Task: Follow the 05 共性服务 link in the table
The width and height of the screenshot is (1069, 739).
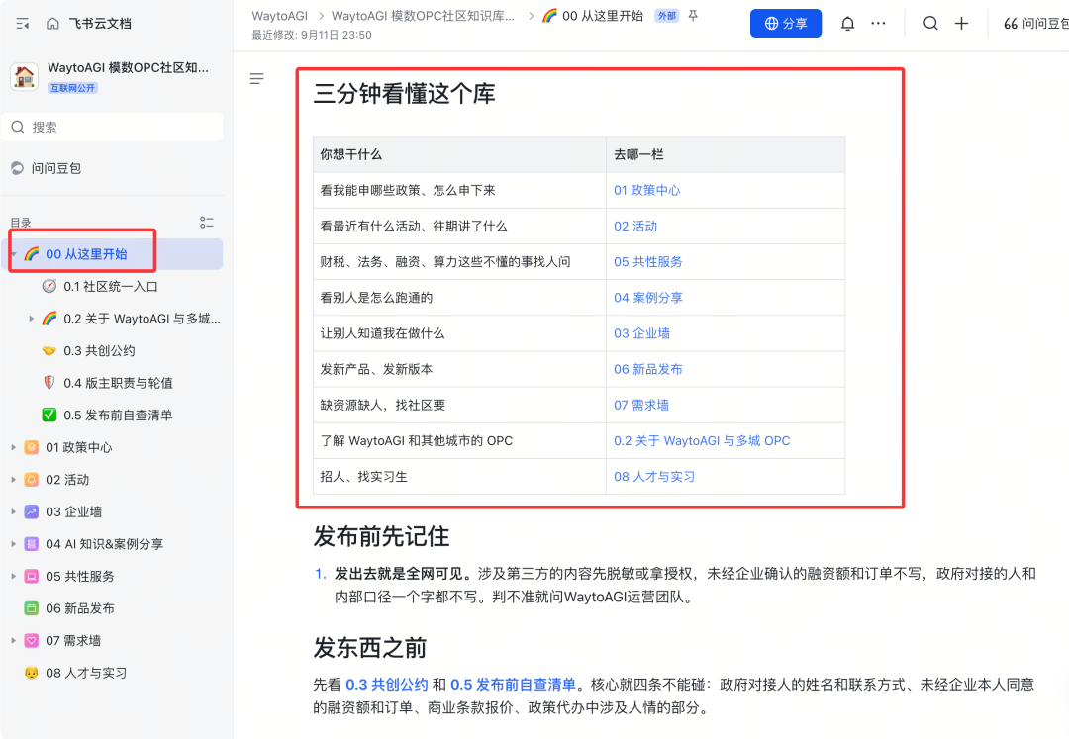Action: coord(647,262)
